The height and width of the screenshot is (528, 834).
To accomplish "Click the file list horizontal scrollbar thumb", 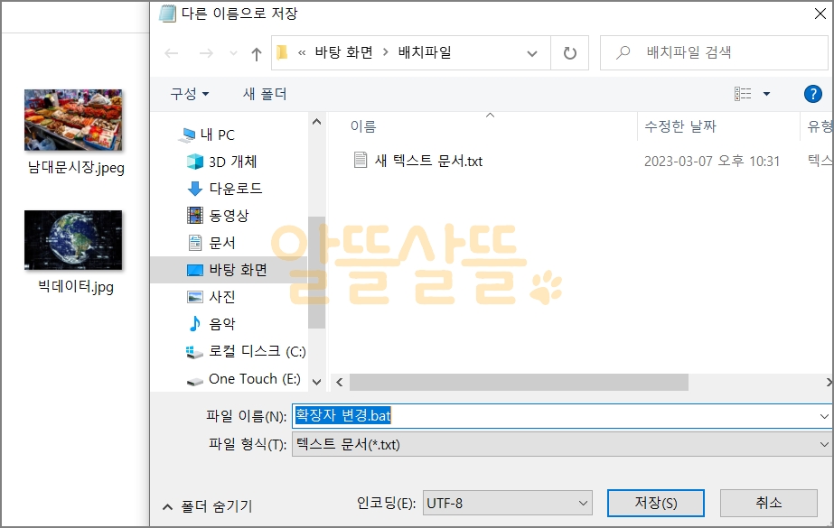I will point(519,382).
